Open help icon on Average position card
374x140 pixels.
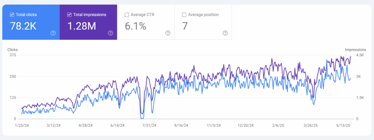click(225, 33)
